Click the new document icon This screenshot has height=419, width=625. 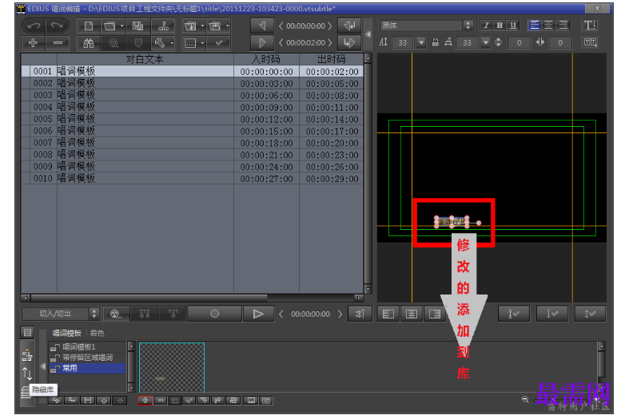click(89, 26)
